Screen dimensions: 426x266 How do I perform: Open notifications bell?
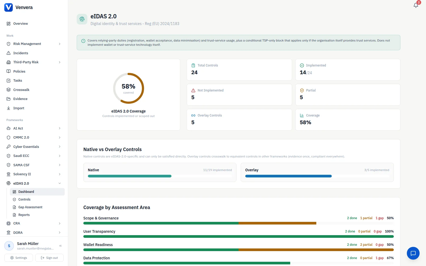(416, 5)
